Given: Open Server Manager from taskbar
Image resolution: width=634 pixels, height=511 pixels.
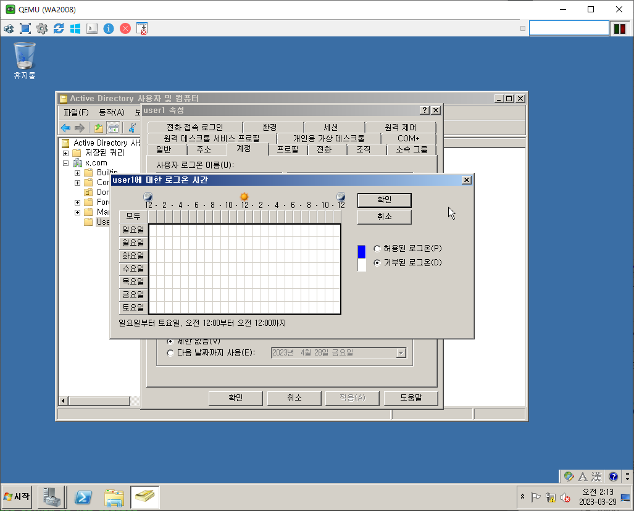Looking at the screenshot, I should pos(52,497).
